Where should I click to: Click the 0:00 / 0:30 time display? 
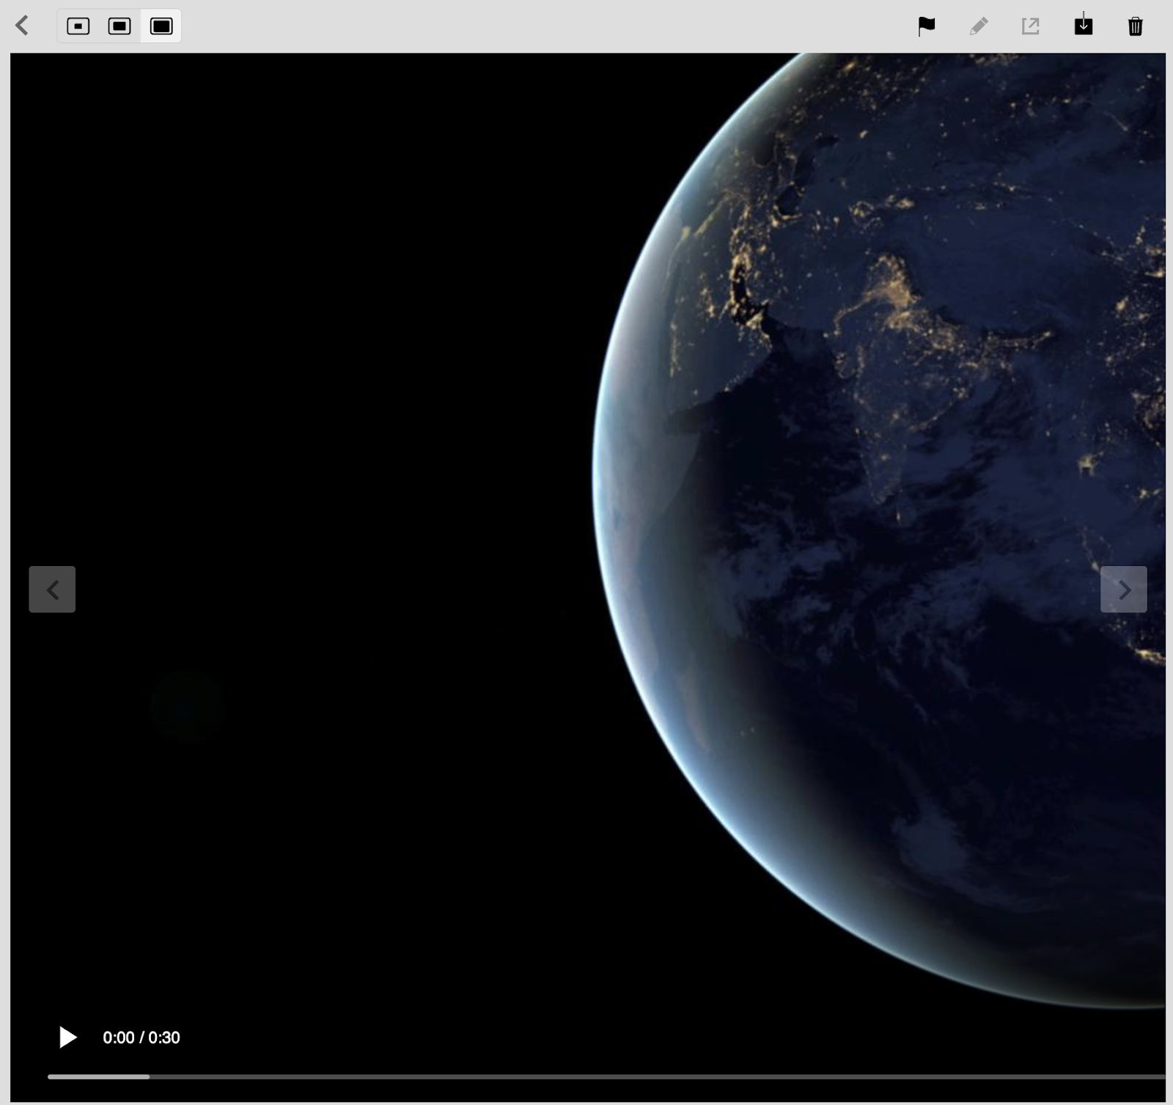[x=141, y=1038]
